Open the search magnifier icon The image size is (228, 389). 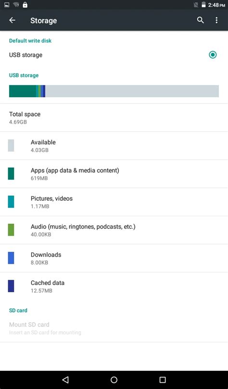click(x=201, y=20)
